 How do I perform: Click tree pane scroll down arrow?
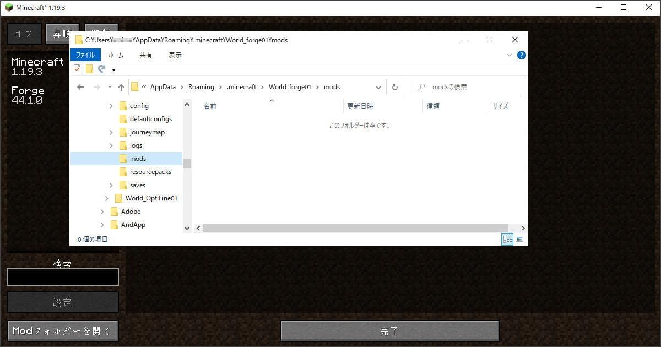pyautogui.click(x=187, y=228)
